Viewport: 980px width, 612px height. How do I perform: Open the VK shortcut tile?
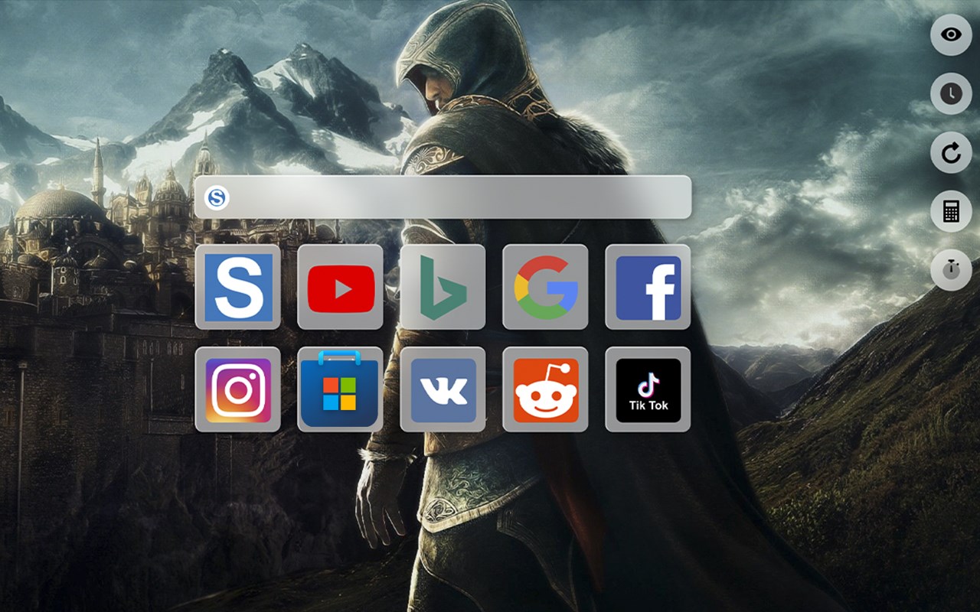tap(443, 389)
